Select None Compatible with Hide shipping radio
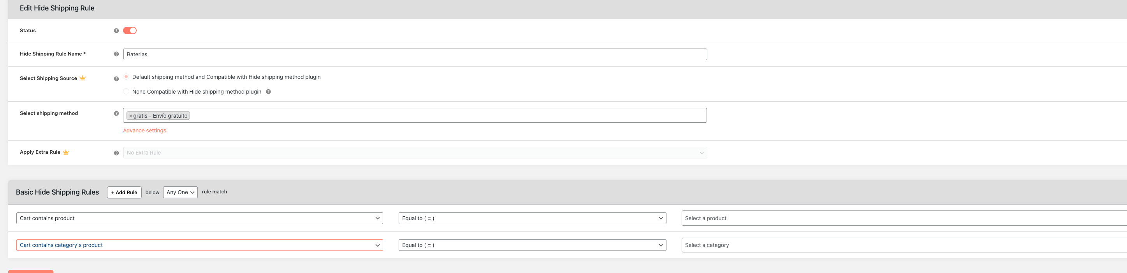Screen dimensions: 1127x273 pyautogui.click(x=126, y=92)
